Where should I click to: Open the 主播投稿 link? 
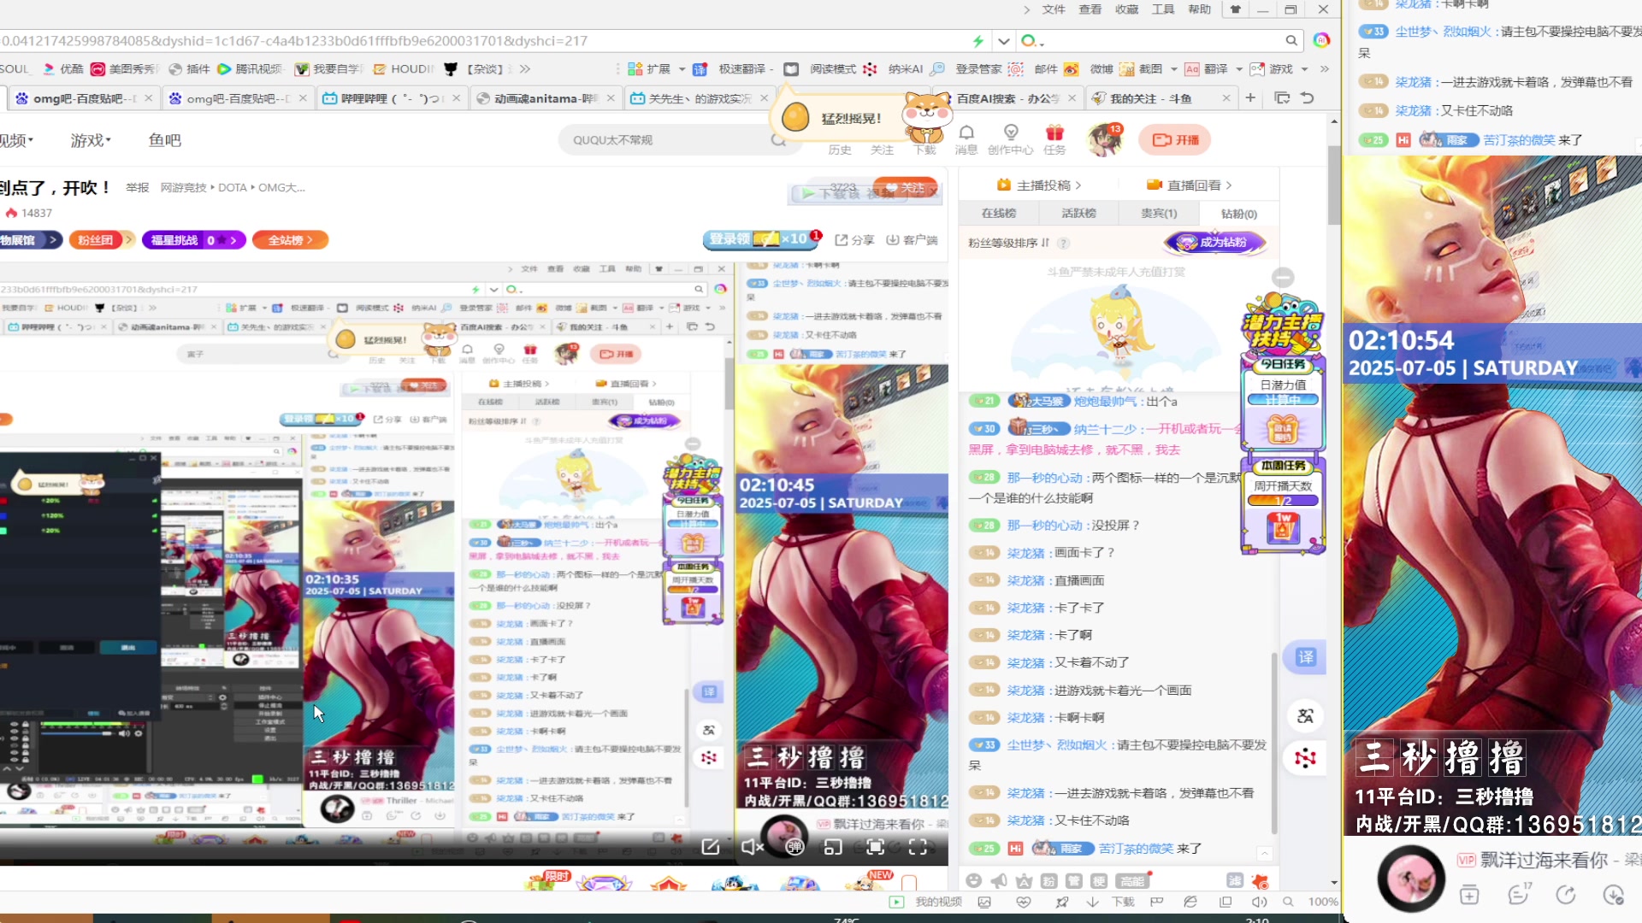[1039, 185]
